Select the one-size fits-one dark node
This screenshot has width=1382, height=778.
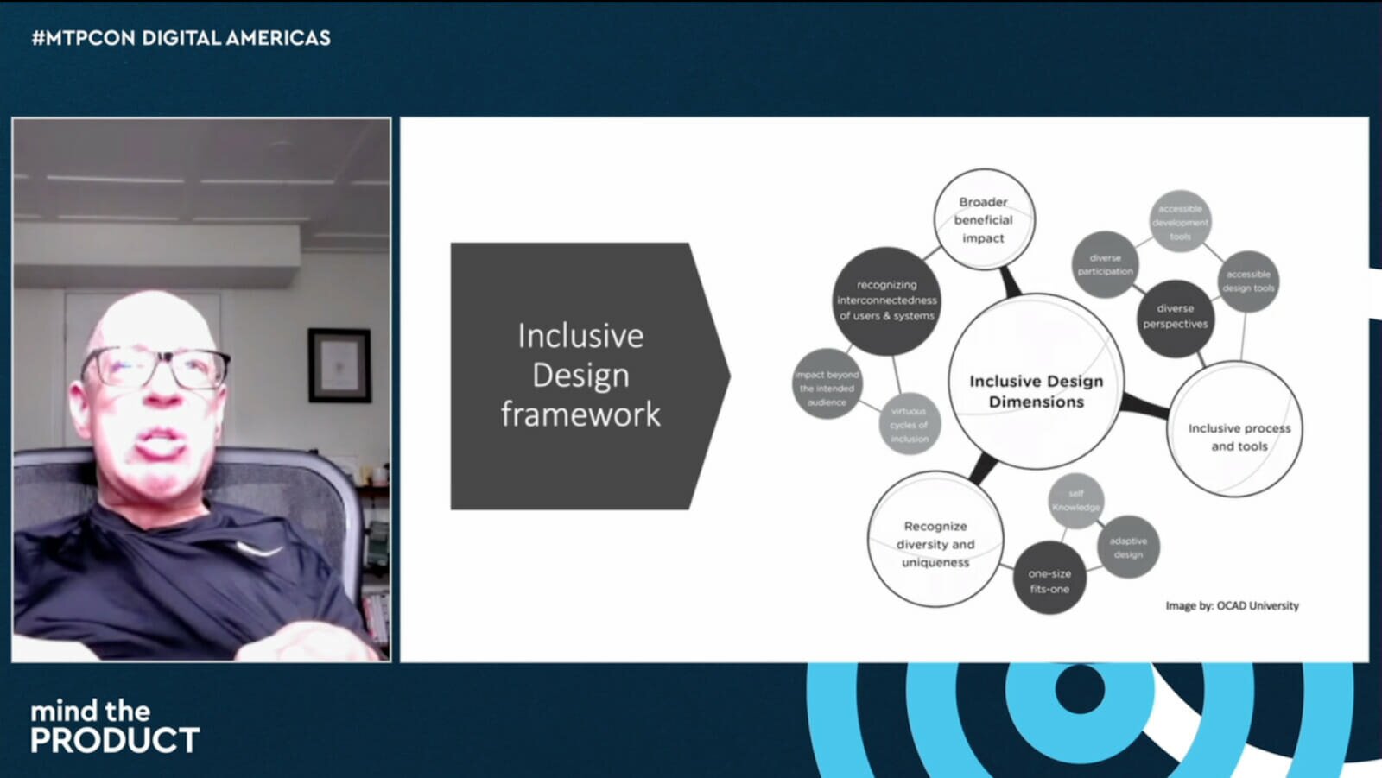pos(1049,580)
